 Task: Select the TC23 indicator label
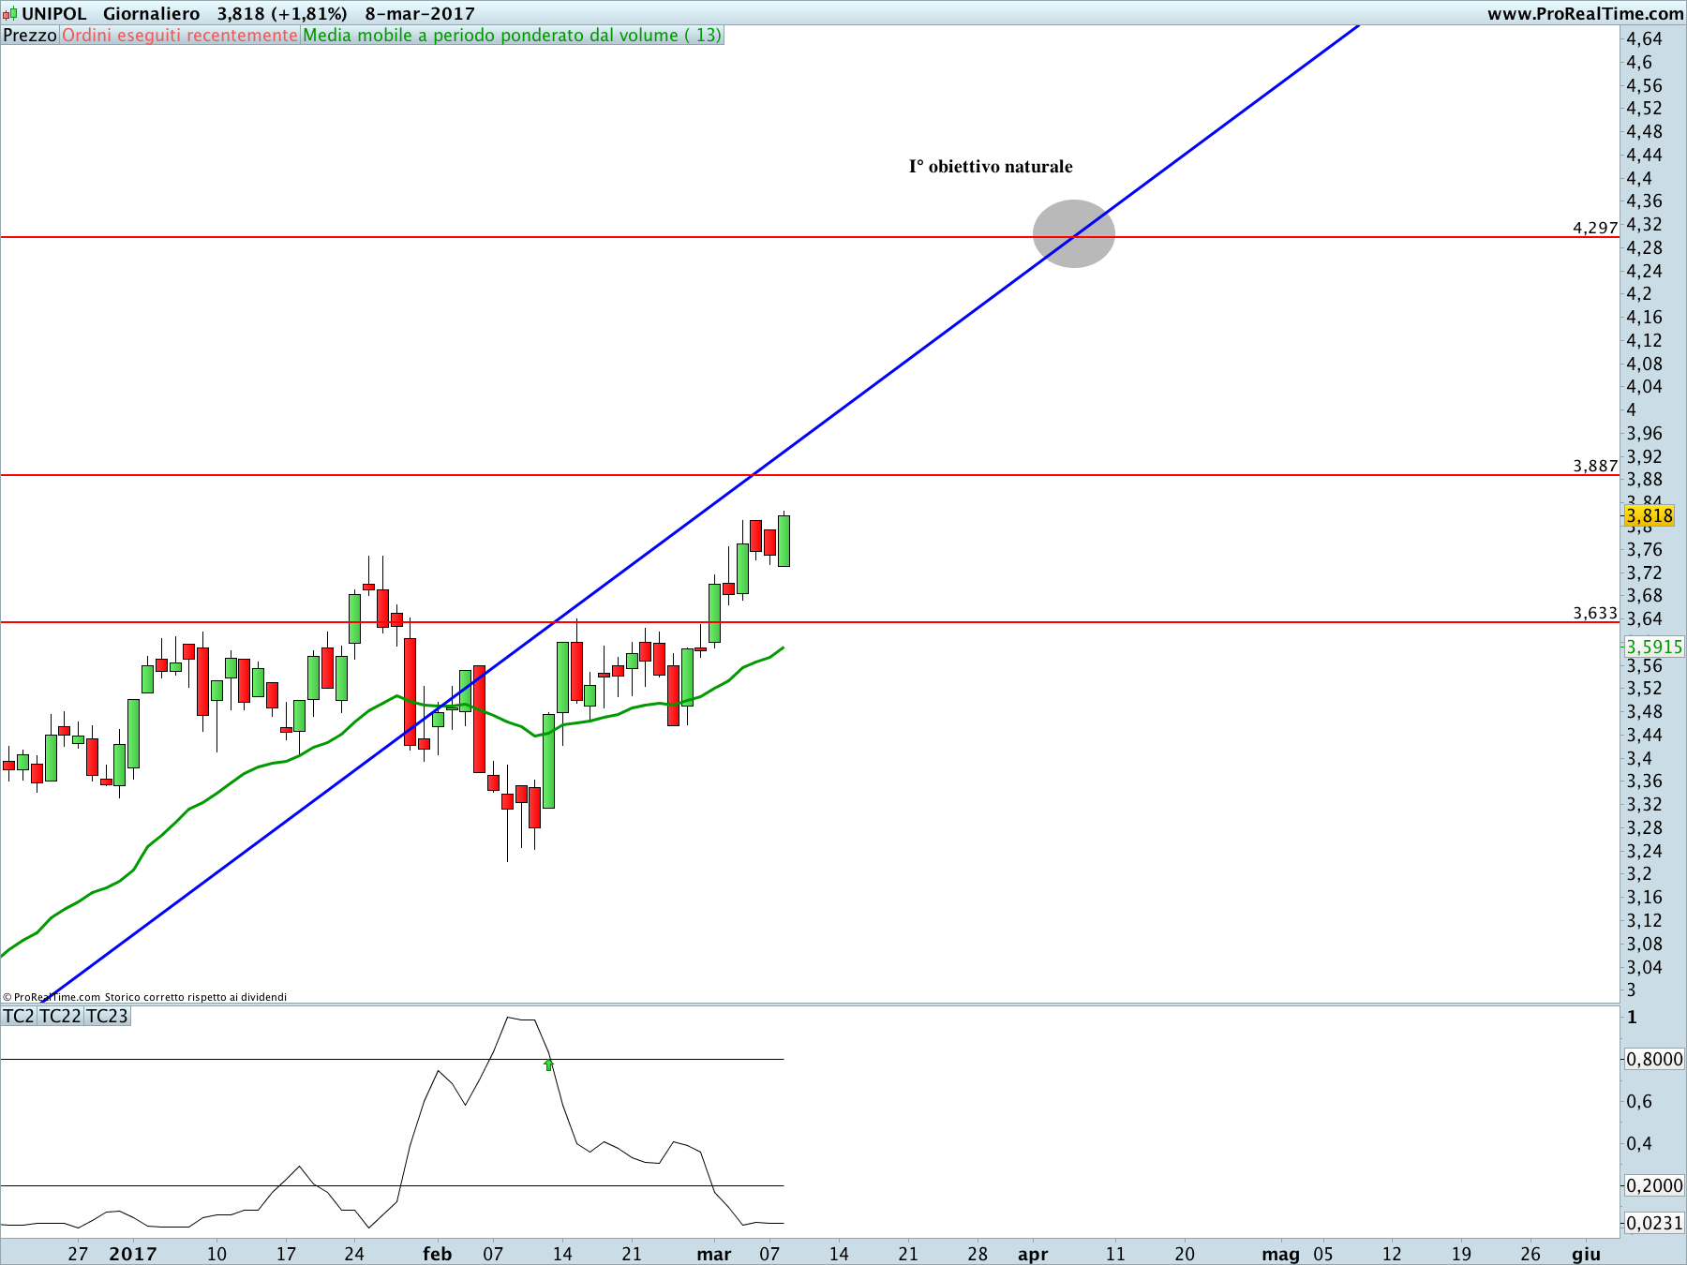tap(107, 1017)
